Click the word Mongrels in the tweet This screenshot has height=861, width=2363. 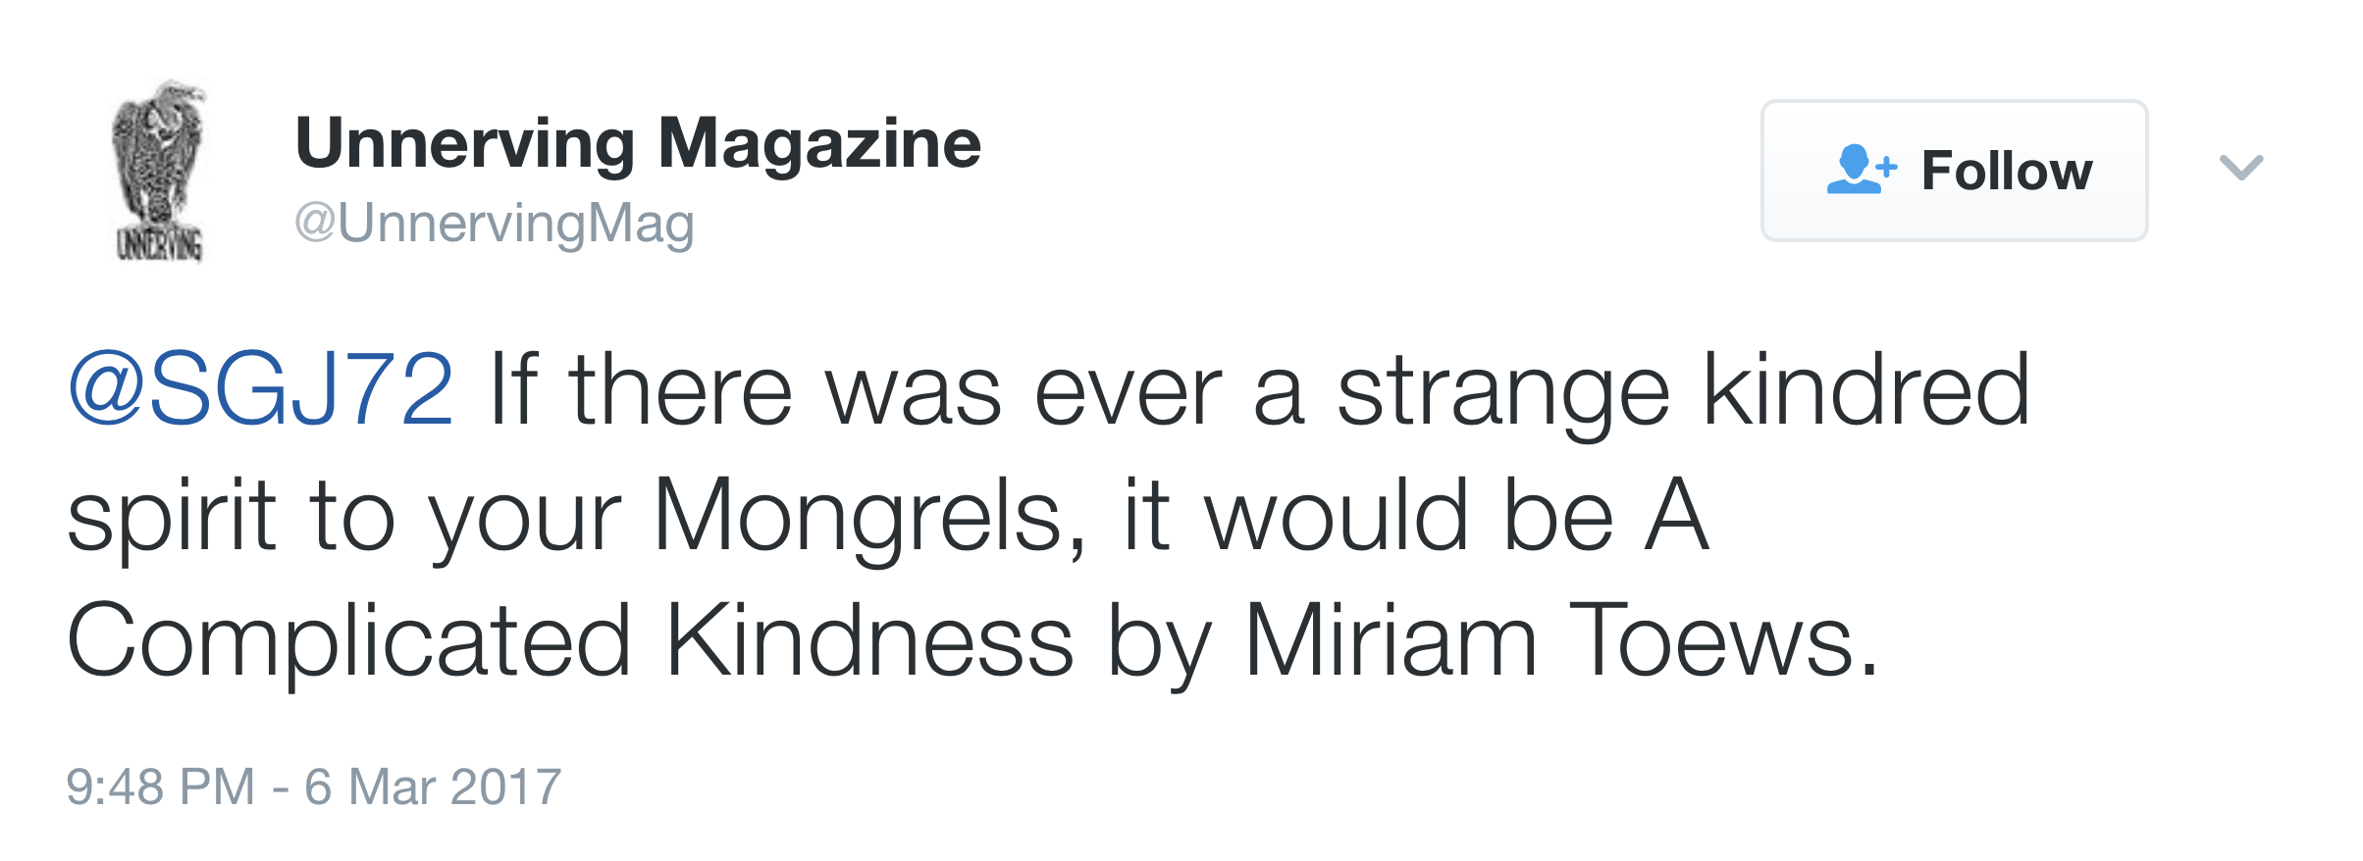tap(869, 516)
